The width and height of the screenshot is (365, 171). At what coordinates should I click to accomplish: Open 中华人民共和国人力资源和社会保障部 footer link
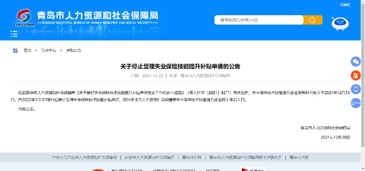(x=84, y=157)
